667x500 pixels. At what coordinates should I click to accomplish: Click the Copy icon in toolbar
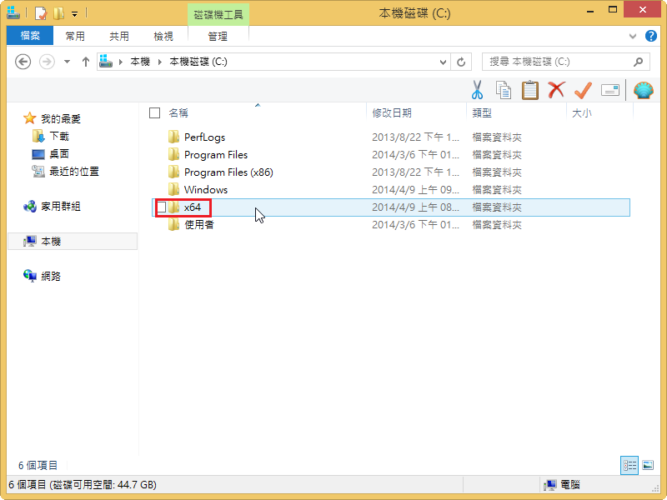pyautogui.click(x=503, y=90)
